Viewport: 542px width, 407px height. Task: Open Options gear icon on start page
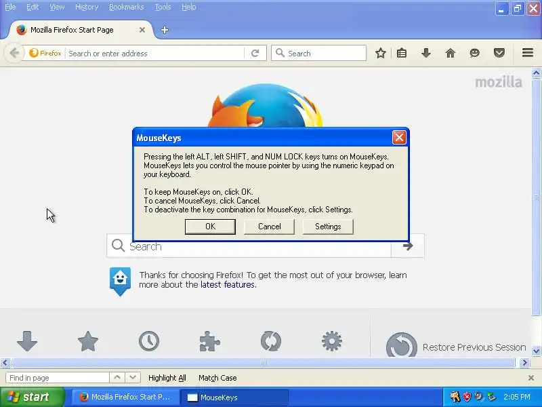[332, 341]
